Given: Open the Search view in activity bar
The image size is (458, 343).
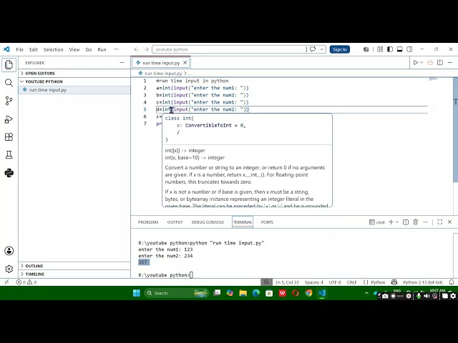Looking at the screenshot, I should click(x=9, y=83).
